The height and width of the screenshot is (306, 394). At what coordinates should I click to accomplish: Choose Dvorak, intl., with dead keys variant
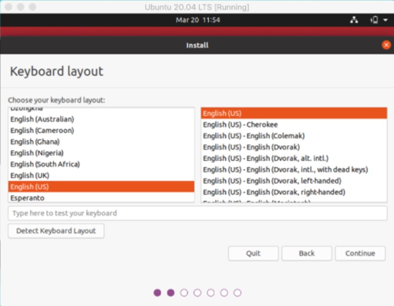[x=294, y=170]
